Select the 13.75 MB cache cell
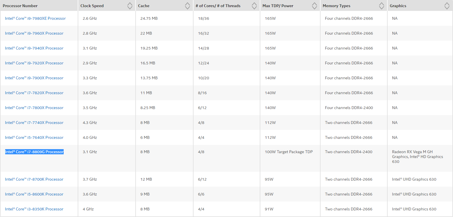Viewport: 453px width, 217px height. tap(165, 78)
